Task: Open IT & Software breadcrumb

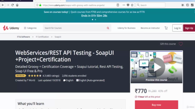Action: [x=23, y=37]
